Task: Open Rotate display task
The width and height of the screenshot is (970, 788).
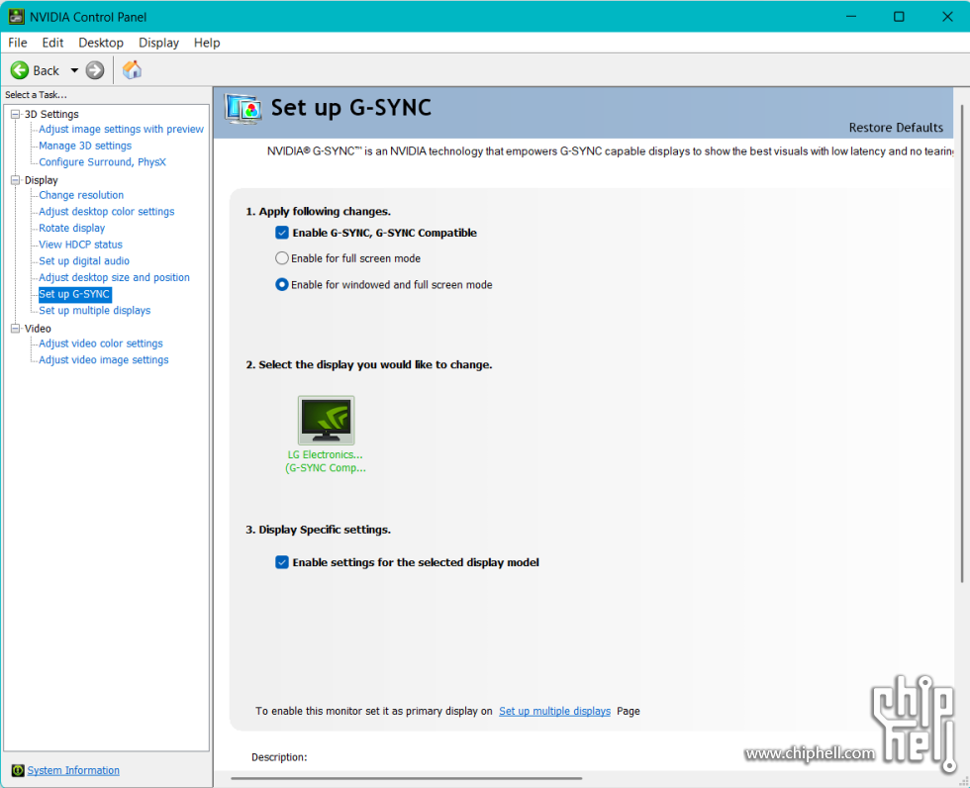Action: tap(71, 228)
